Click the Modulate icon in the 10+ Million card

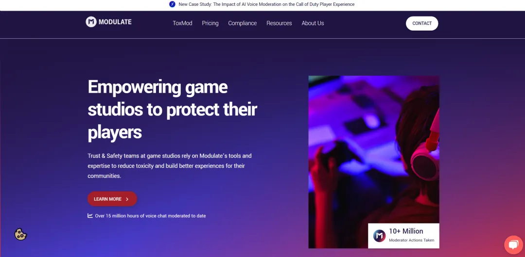379,236
